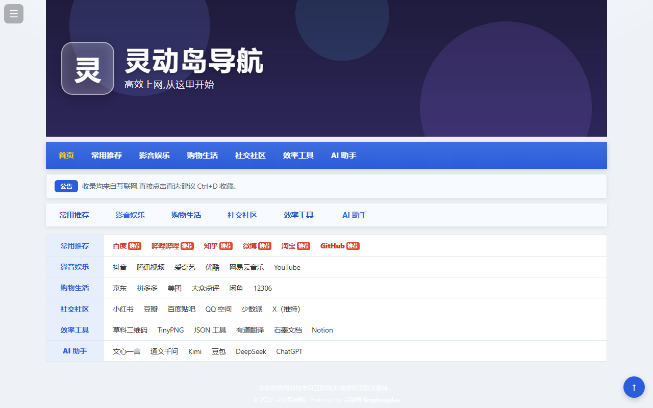Open the 网易云音乐 link
653x408 pixels.
tap(246, 267)
